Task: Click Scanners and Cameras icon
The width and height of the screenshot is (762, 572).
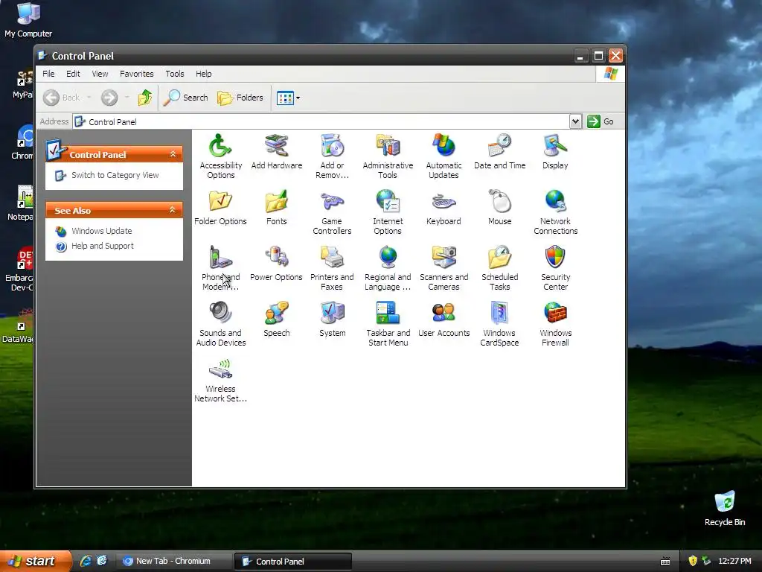Action: [444, 268]
